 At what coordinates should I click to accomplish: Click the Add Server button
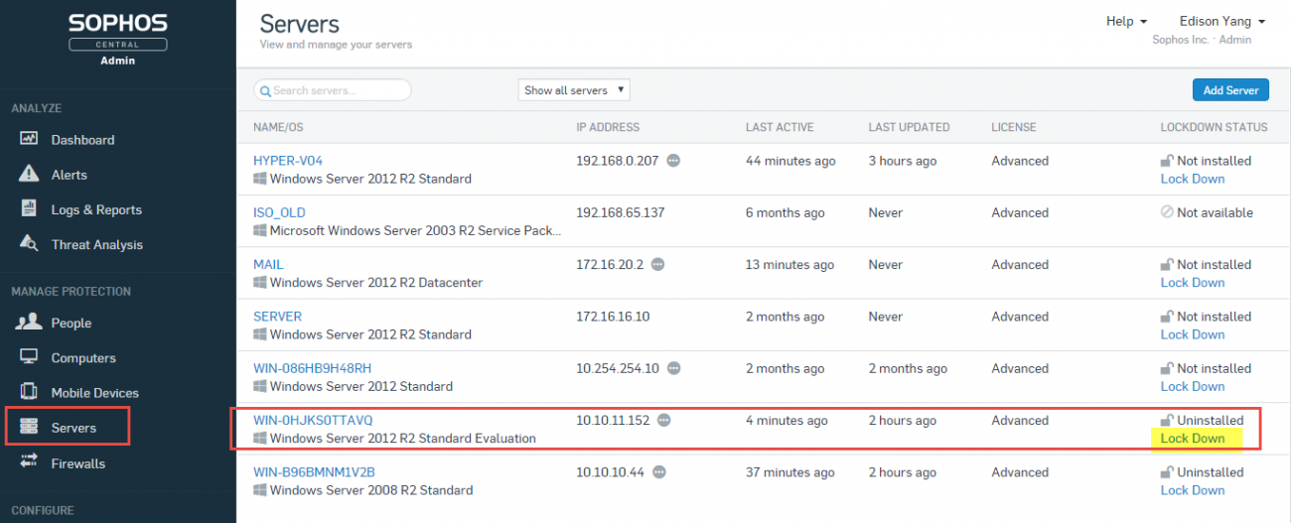point(1230,90)
